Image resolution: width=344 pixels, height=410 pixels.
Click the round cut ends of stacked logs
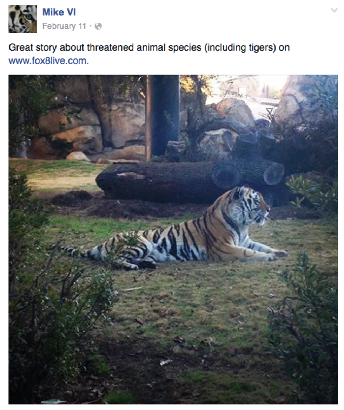pos(274,173)
